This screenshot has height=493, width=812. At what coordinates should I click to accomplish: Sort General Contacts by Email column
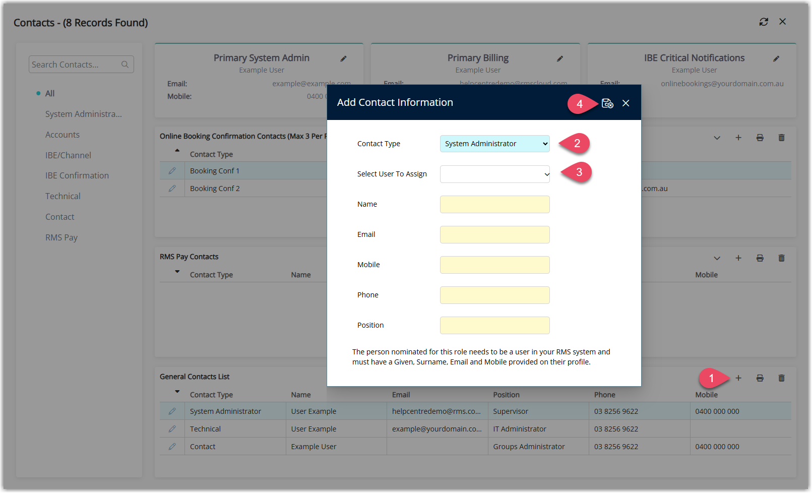click(401, 395)
